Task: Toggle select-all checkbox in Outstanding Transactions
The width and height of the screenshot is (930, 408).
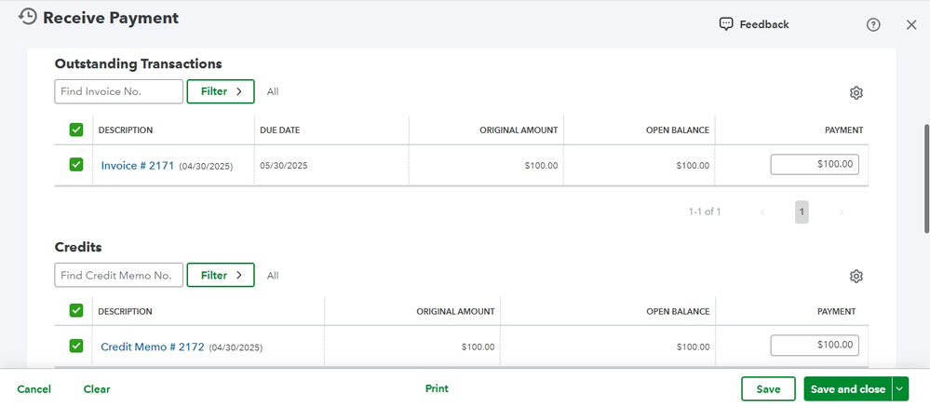Action: [76, 130]
